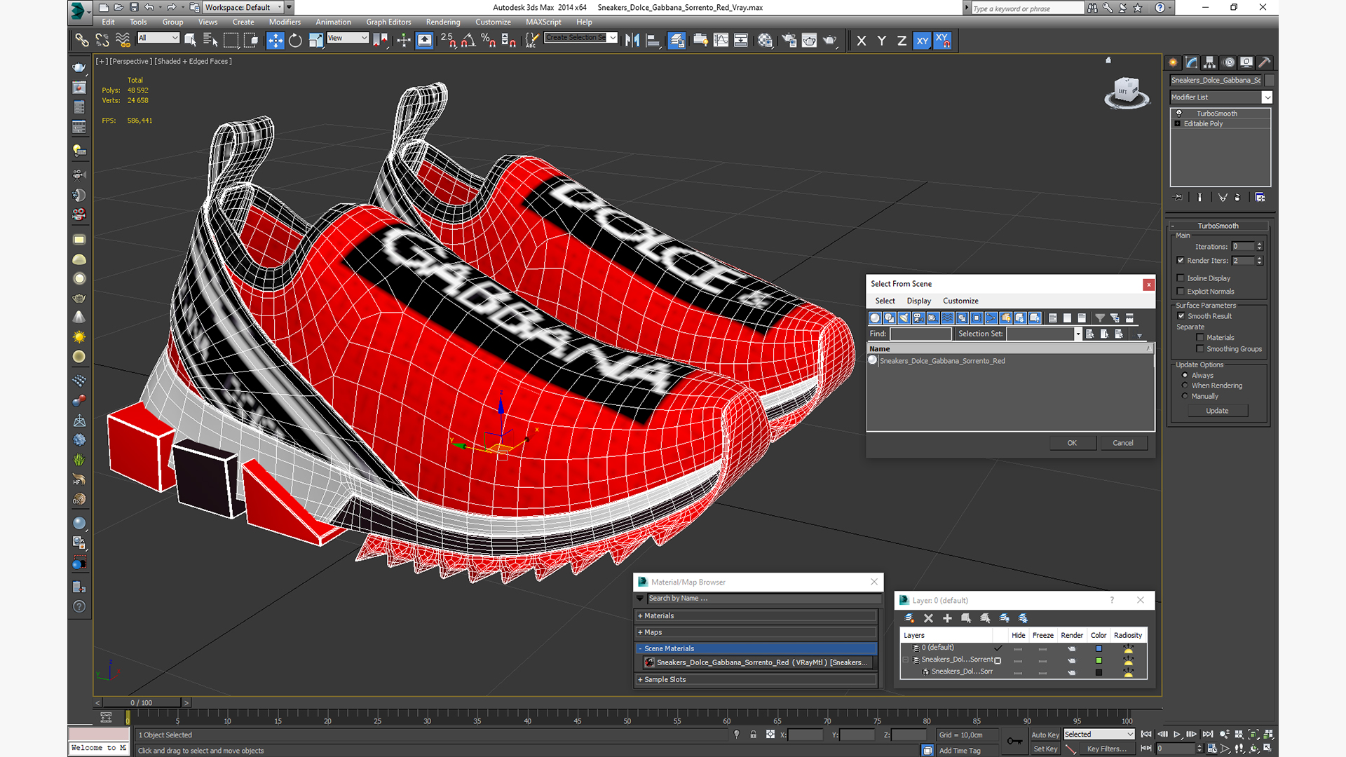Click the Select and Link chain icon
Image resolution: width=1346 pixels, height=757 pixels.
coord(82,41)
